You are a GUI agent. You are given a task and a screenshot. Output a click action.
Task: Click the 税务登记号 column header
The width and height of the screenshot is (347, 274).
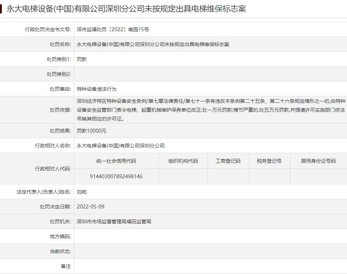269,161
